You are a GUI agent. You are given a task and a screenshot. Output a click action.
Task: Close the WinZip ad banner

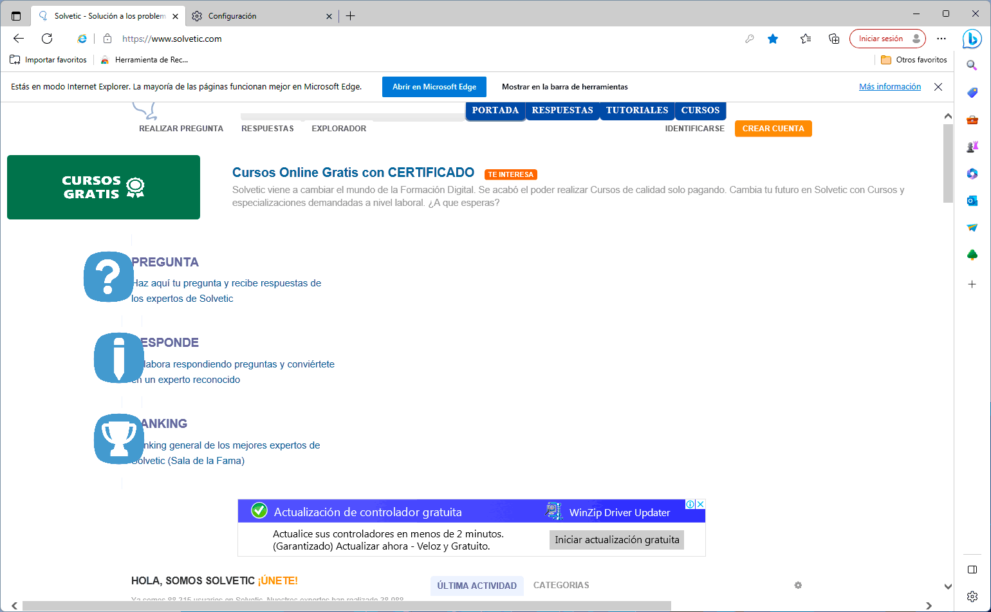pyautogui.click(x=701, y=505)
